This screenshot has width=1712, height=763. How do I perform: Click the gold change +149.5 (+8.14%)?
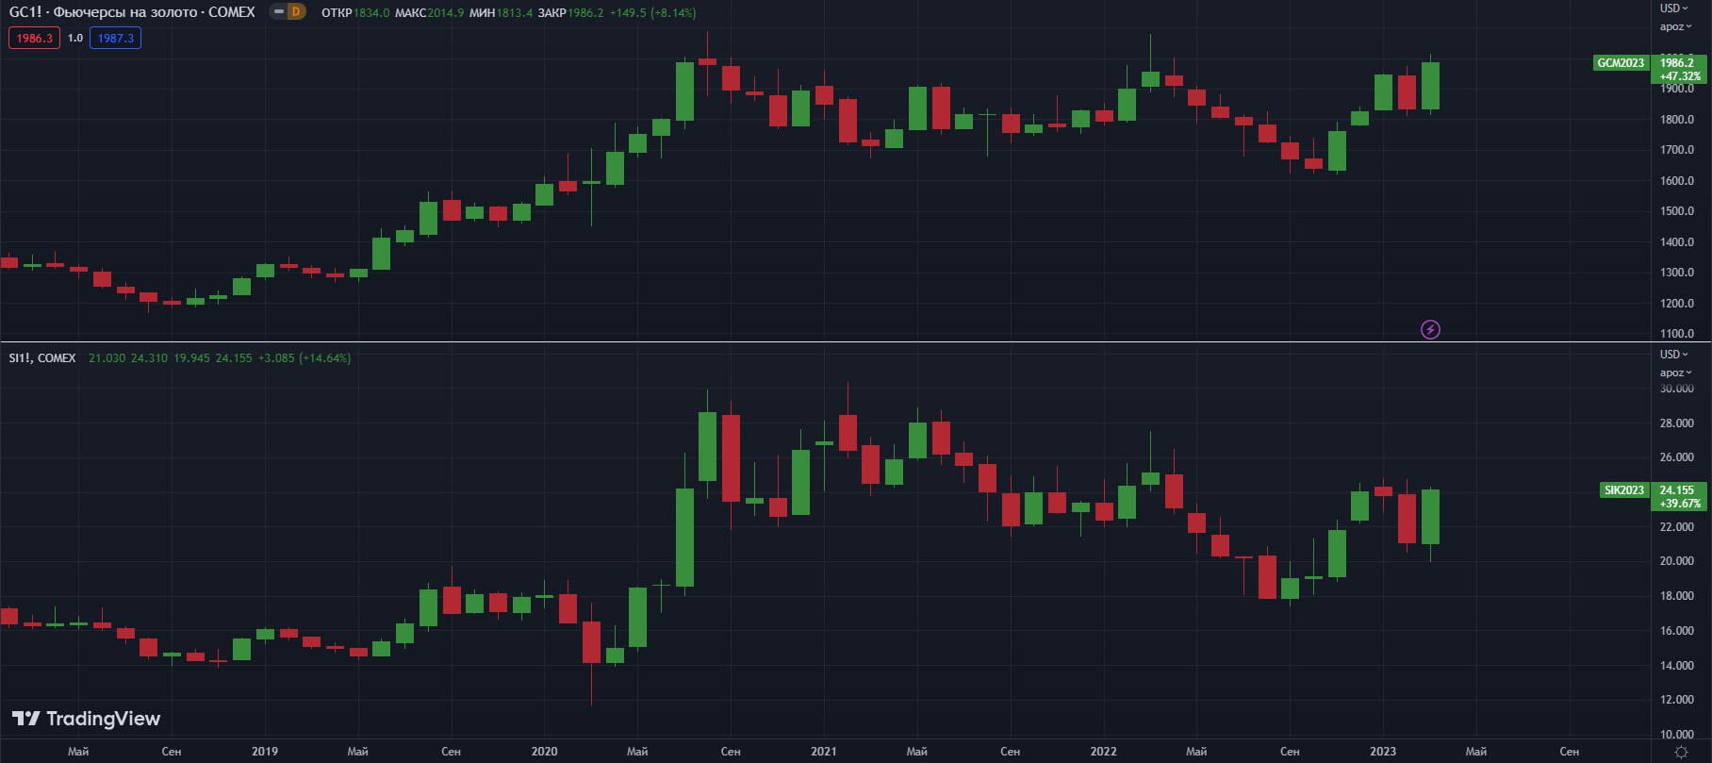[653, 13]
